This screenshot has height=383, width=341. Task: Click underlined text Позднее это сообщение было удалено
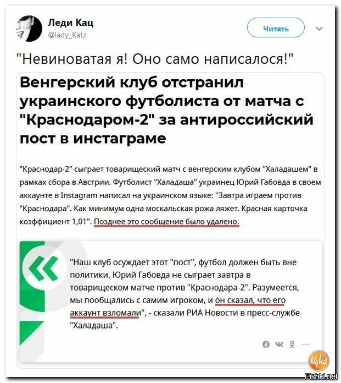(166, 222)
